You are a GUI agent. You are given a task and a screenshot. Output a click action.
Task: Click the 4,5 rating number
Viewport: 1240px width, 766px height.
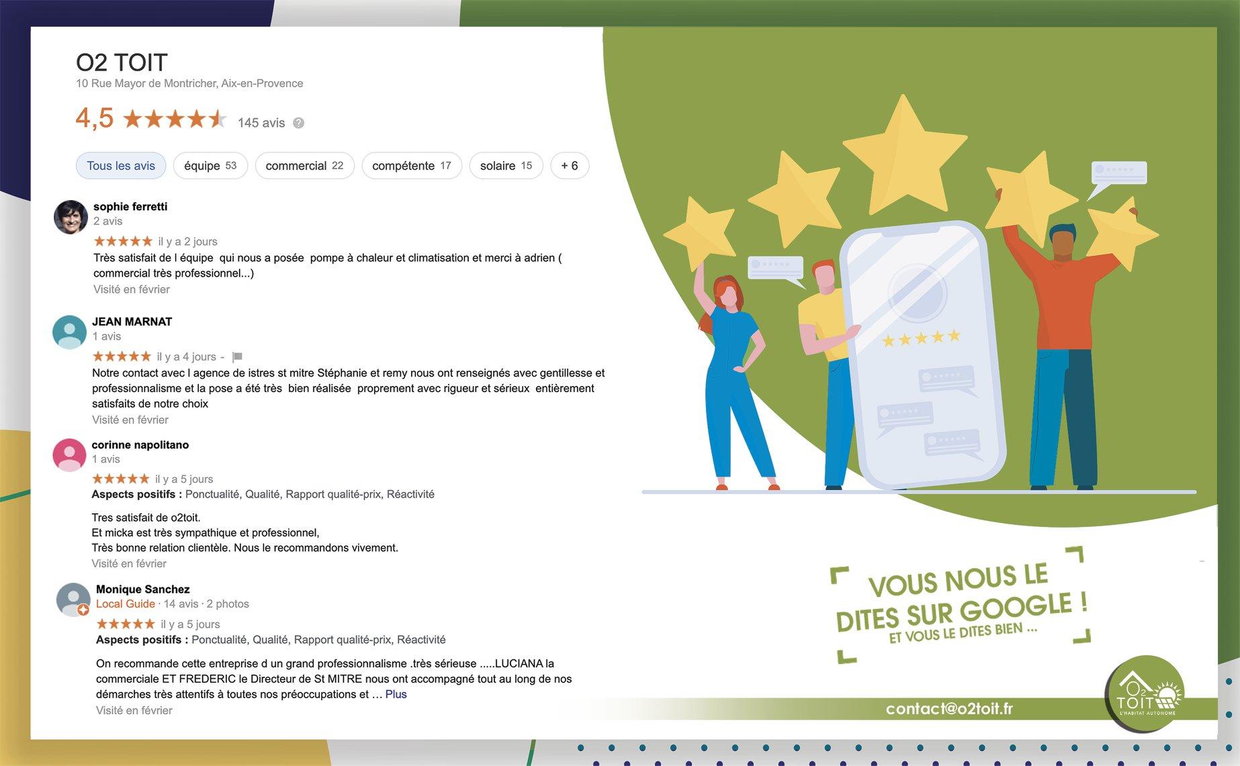pos(95,118)
